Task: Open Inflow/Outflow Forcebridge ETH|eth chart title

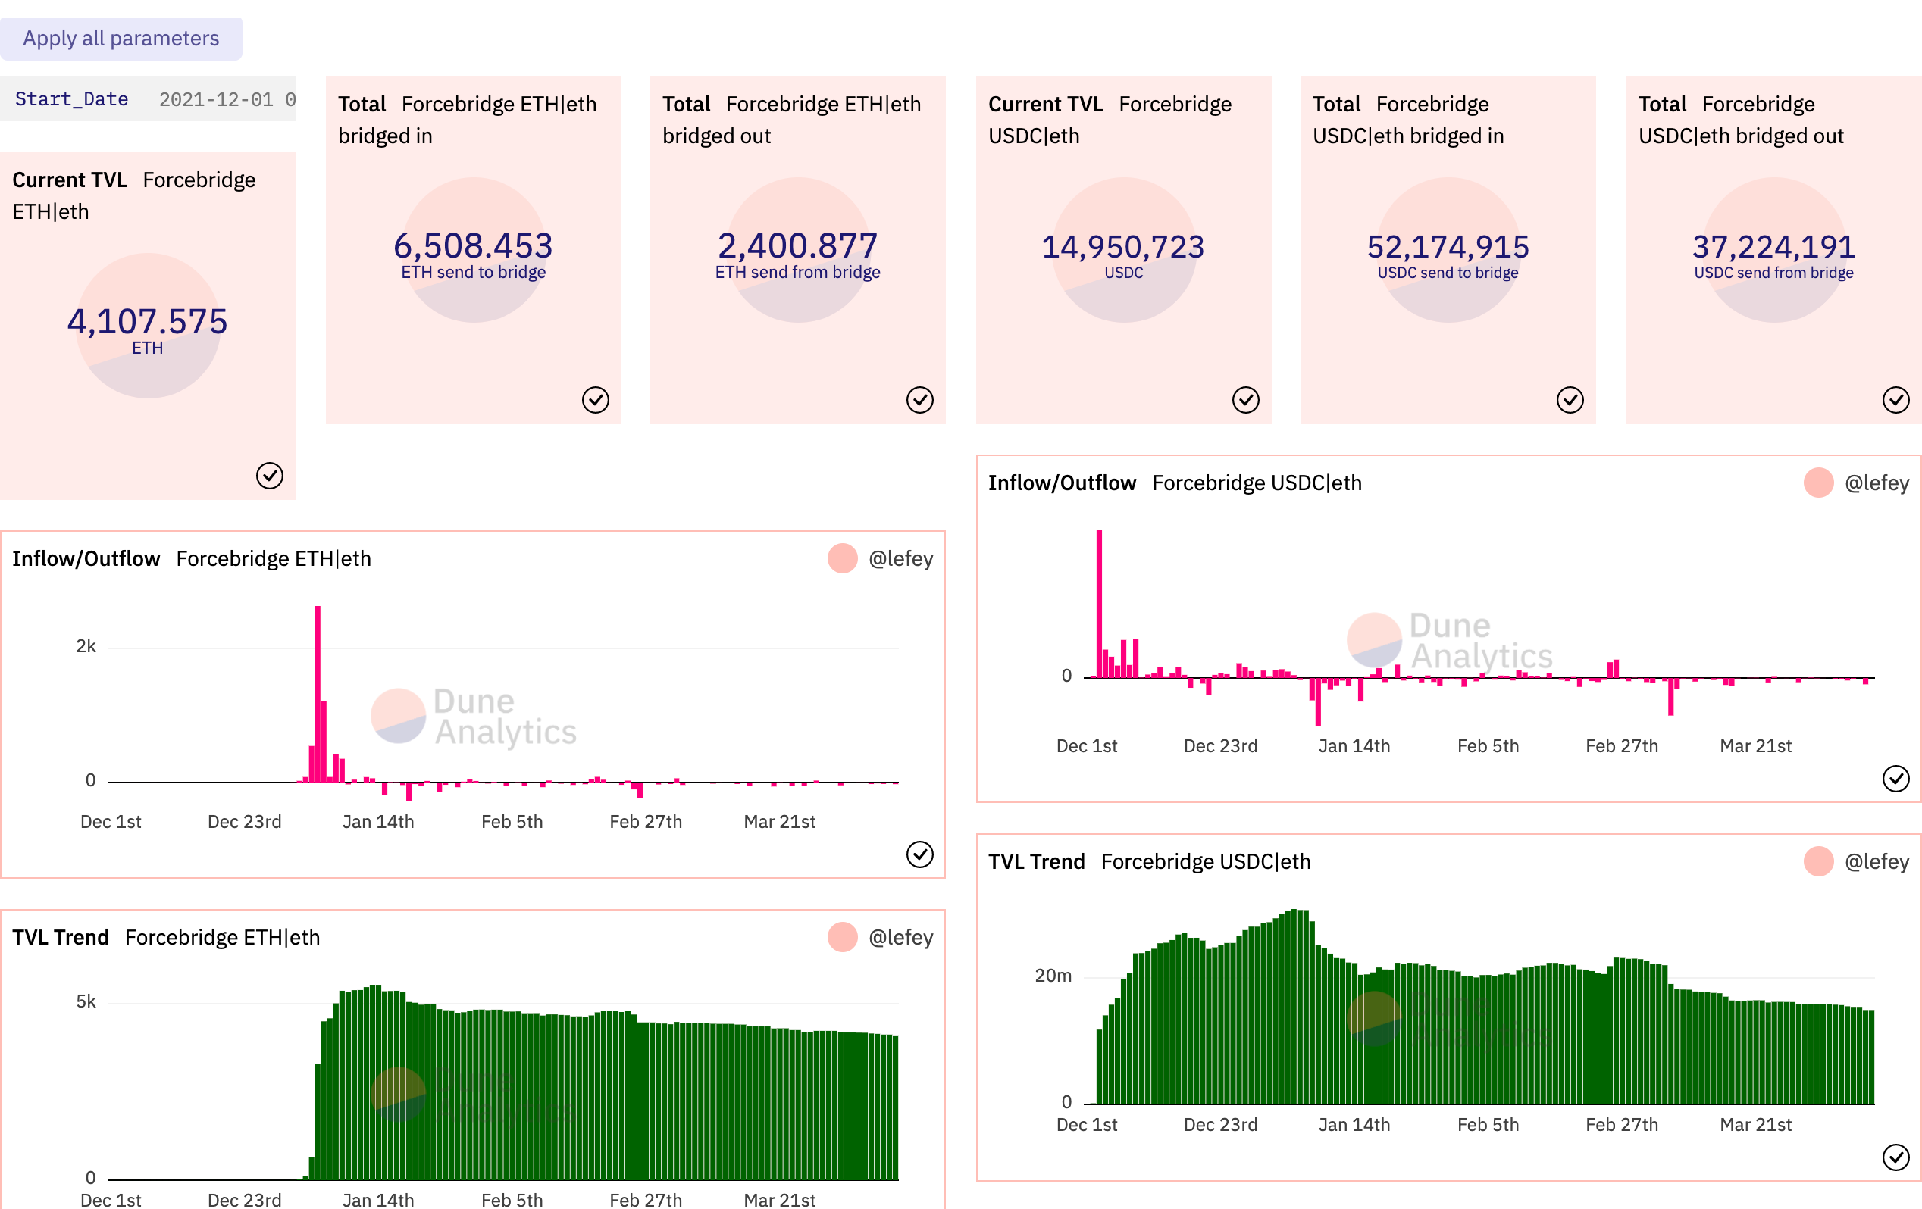Action: [192, 558]
